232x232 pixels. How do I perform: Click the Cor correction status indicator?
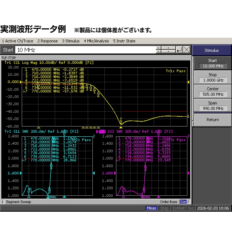pos(183,202)
